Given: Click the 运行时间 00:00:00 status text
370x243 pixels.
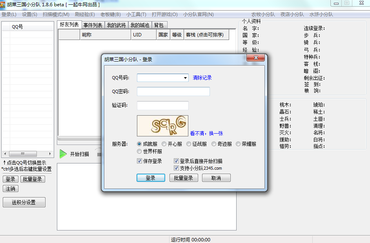Looking at the screenshot, I should (191, 239).
